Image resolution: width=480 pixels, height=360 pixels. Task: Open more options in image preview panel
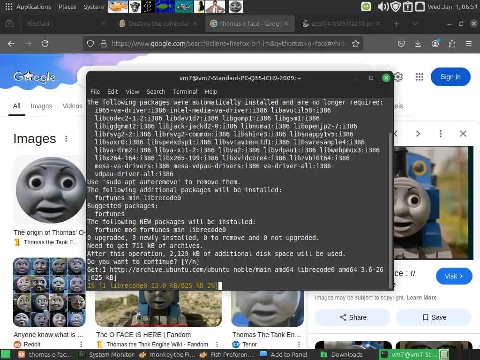(441, 134)
